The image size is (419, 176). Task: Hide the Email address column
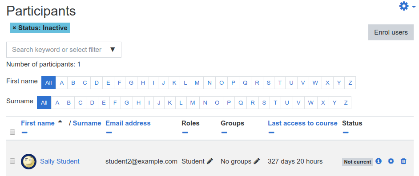(109, 133)
